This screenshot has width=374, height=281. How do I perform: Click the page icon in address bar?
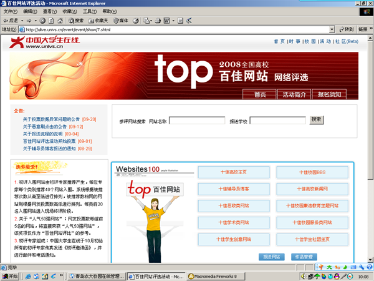[22, 29]
